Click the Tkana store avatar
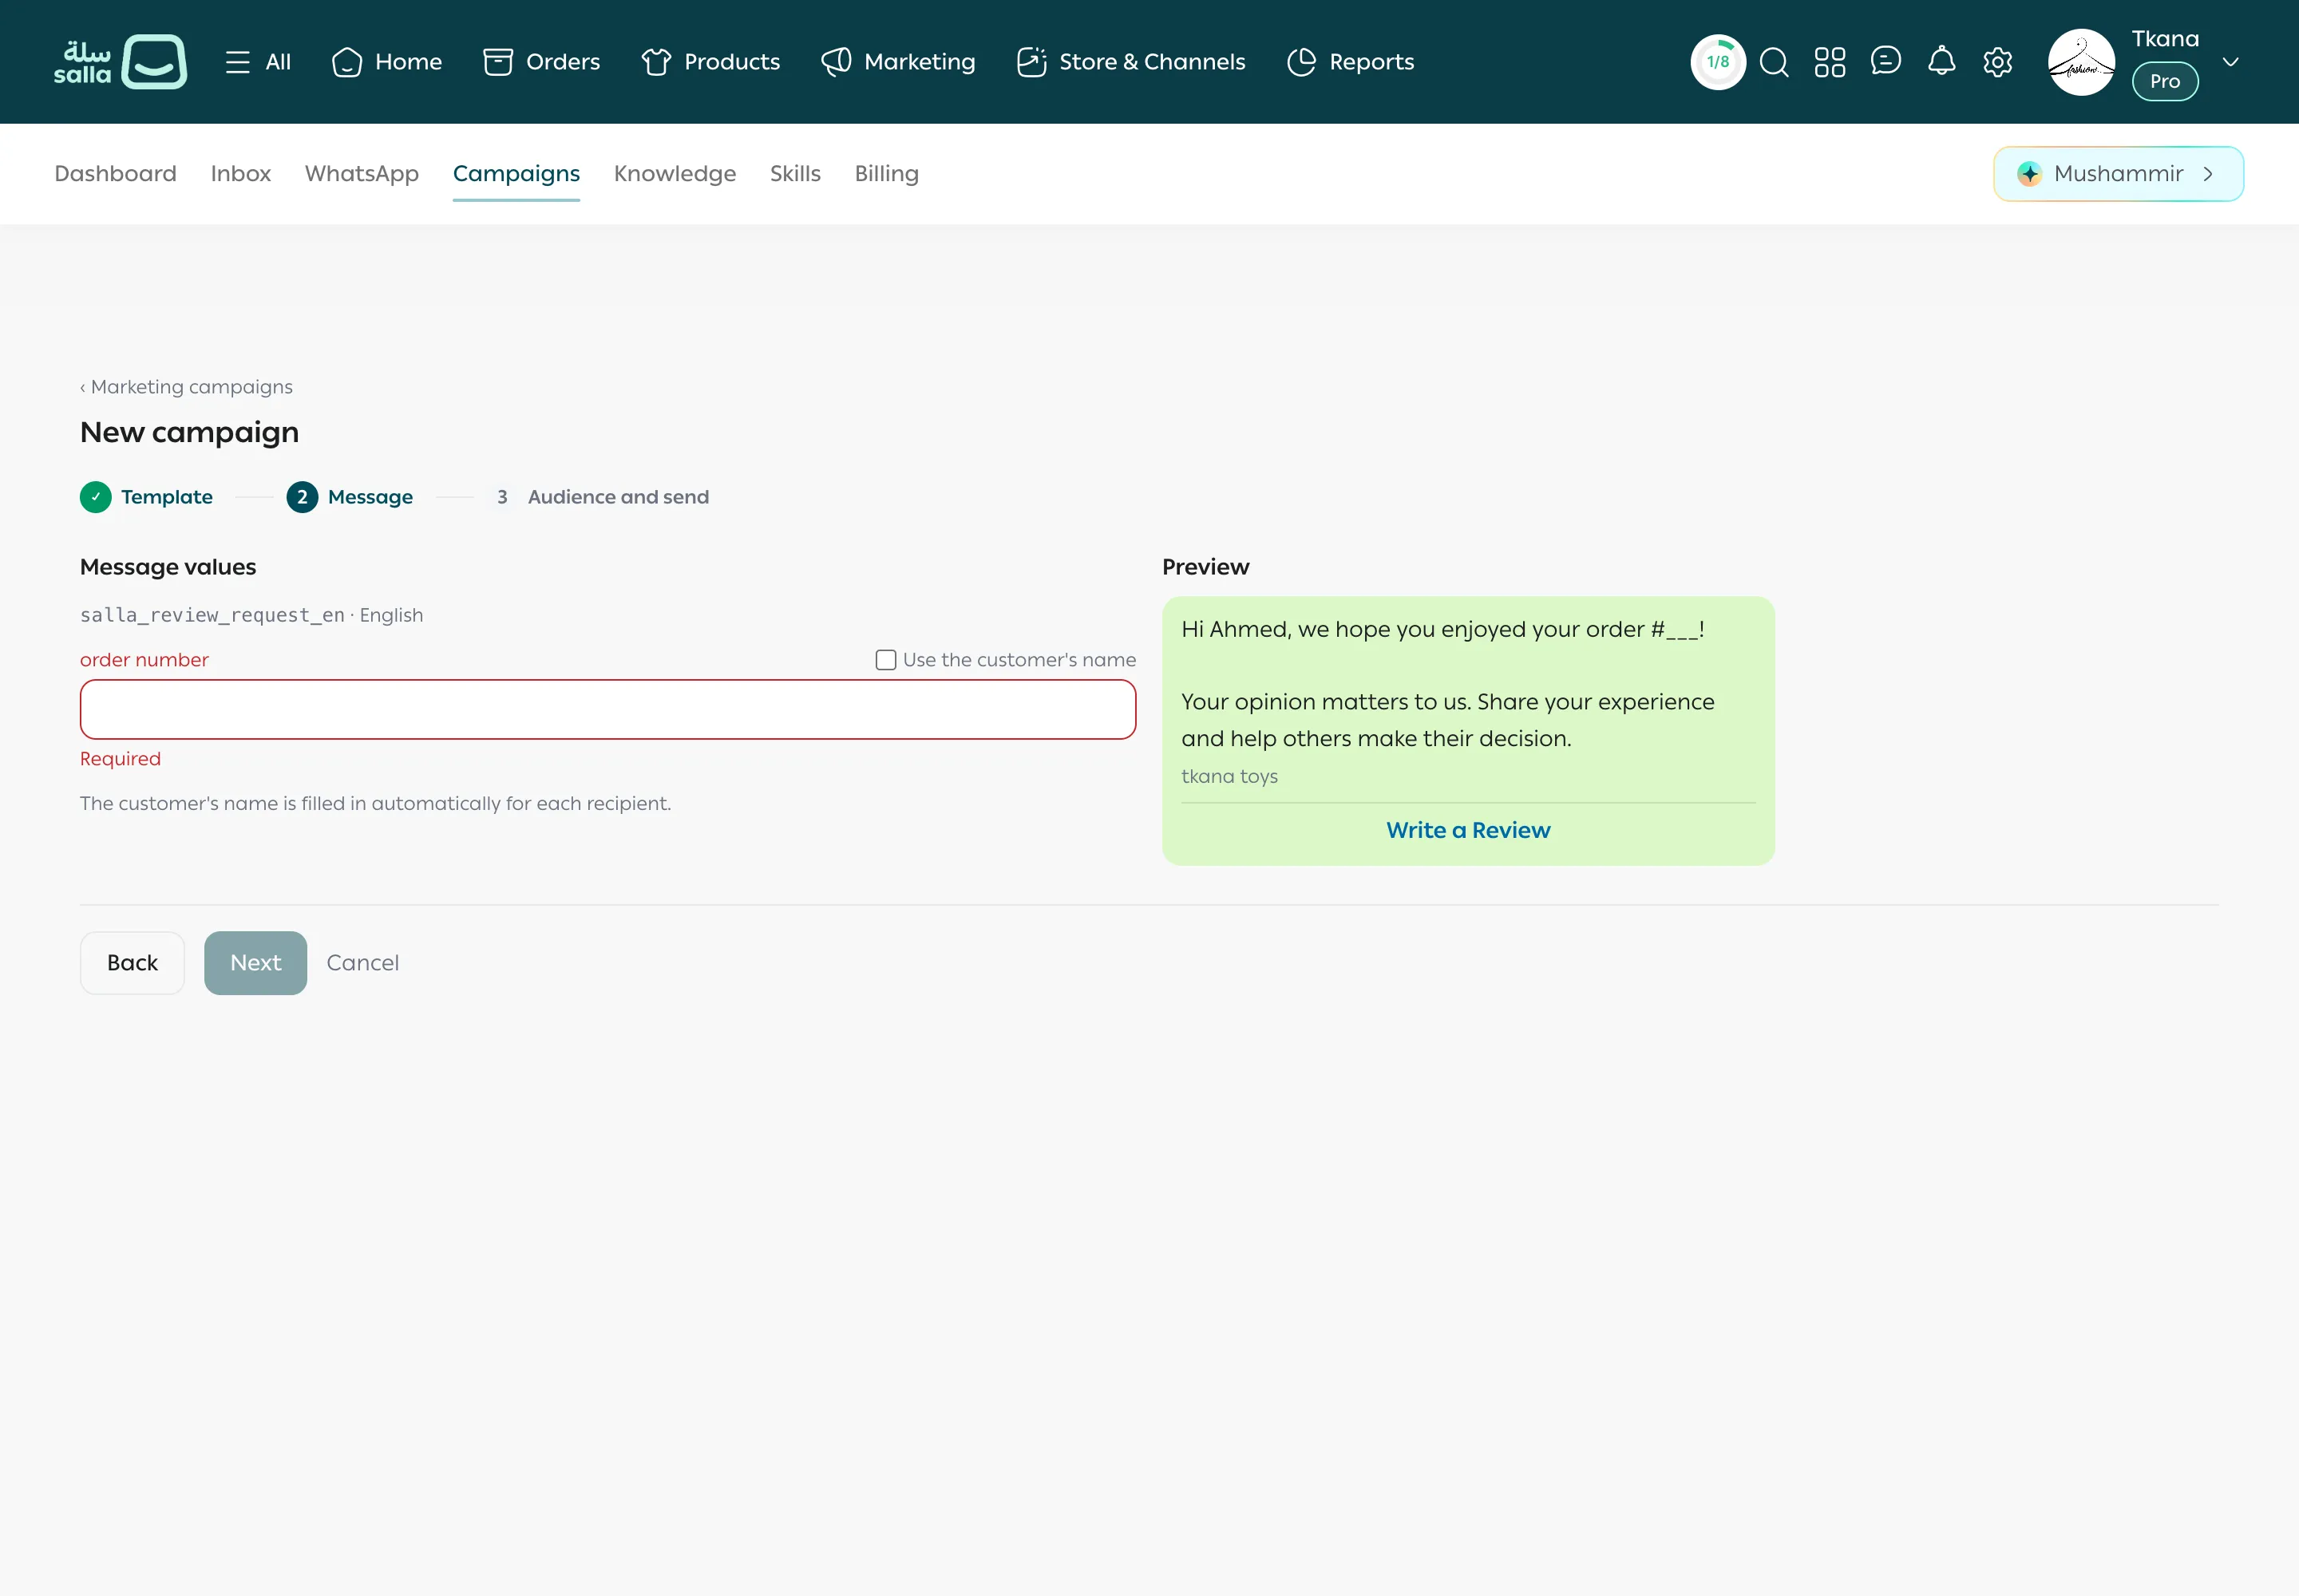 click(x=2082, y=62)
